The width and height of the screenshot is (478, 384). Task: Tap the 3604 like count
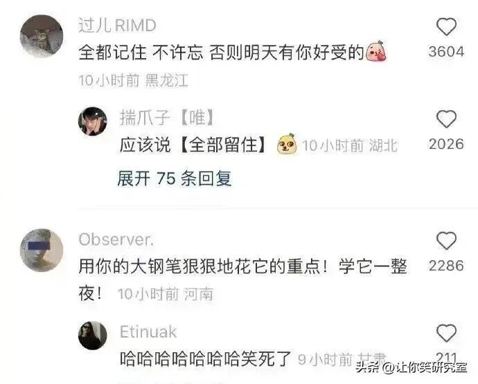[446, 51]
